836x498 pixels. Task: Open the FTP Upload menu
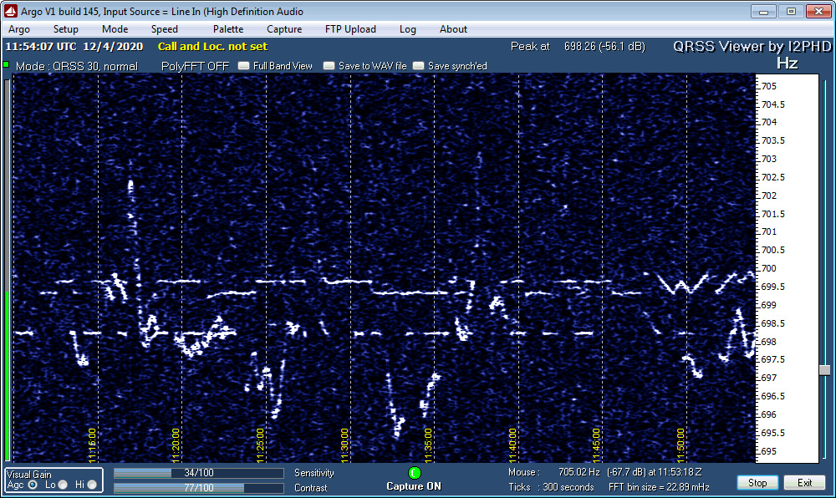click(x=350, y=29)
